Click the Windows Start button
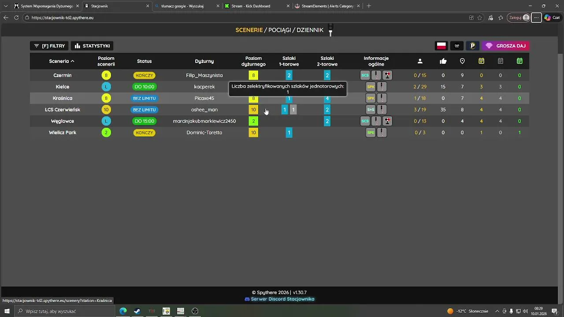The width and height of the screenshot is (564, 317). [7, 311]
